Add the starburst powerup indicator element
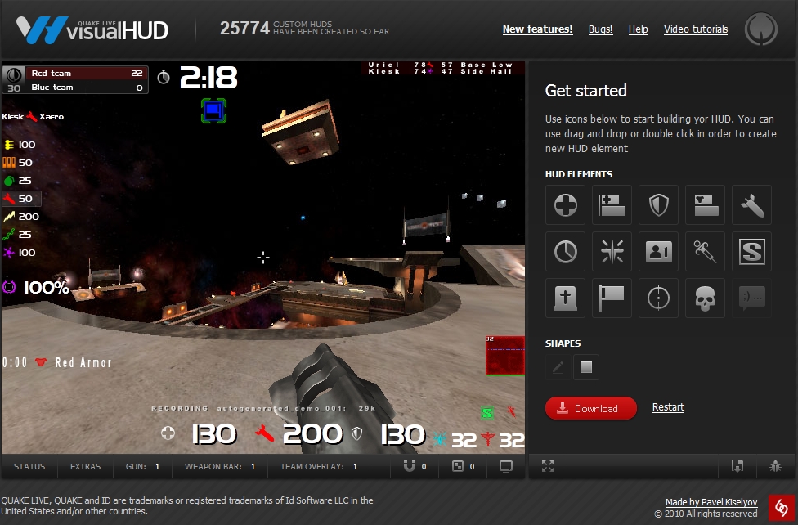 pyautogui.click(x=612, y=252)
